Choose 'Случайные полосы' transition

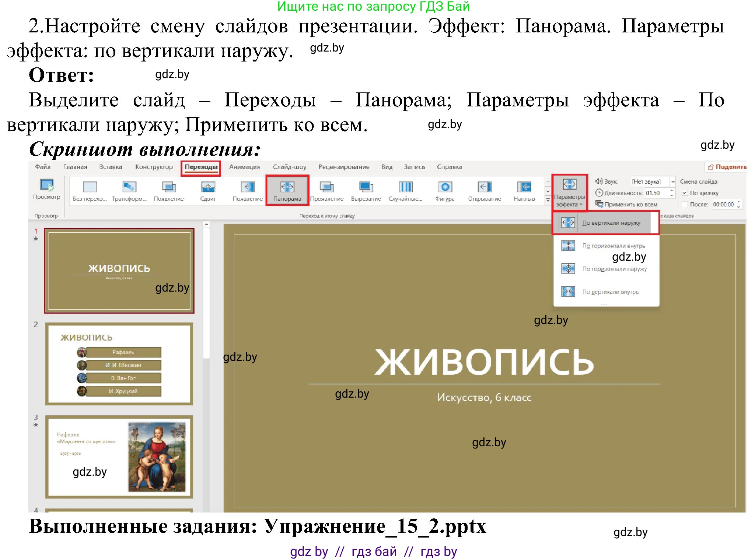[405, 191]
